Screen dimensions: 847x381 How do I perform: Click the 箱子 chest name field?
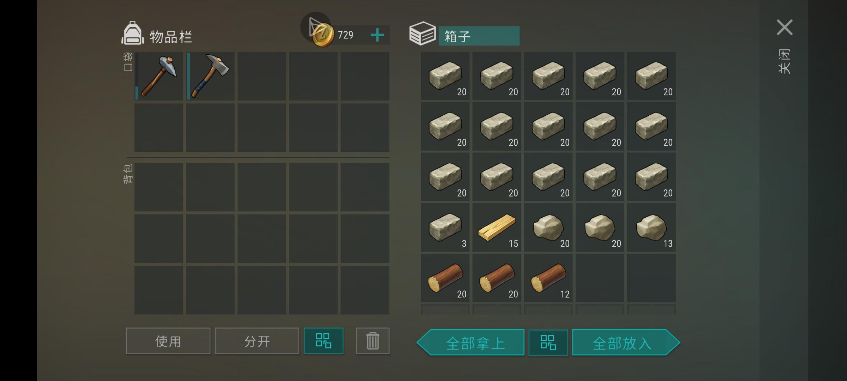[479, 36]
